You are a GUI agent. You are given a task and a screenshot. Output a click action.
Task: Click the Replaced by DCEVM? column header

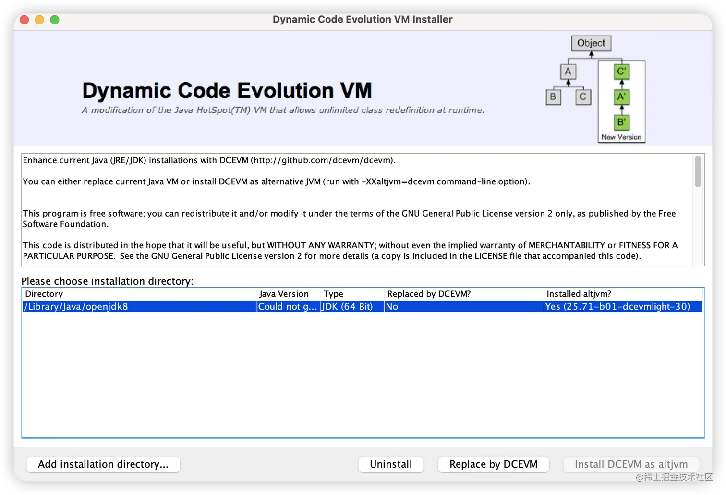pyautogui.click(x=464, y=294)
